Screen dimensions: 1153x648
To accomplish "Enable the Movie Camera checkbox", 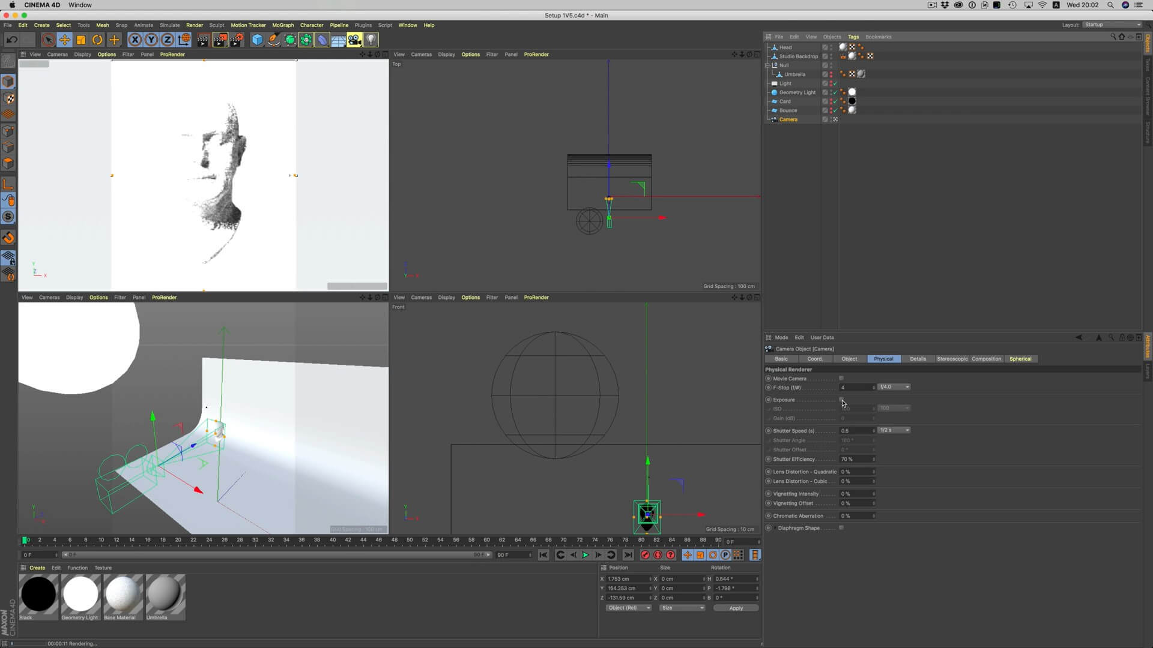I will [x=841, y=379].
